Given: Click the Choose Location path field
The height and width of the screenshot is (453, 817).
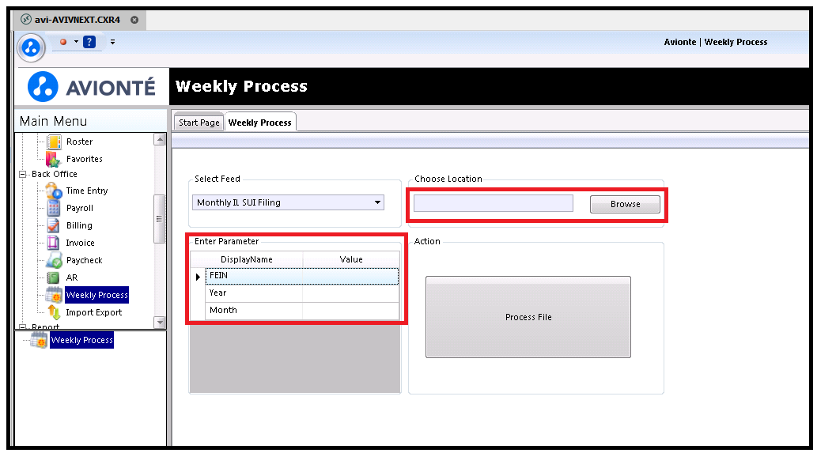Looking at the screenshot, I should pyautogui.click(x=494, y=203).
